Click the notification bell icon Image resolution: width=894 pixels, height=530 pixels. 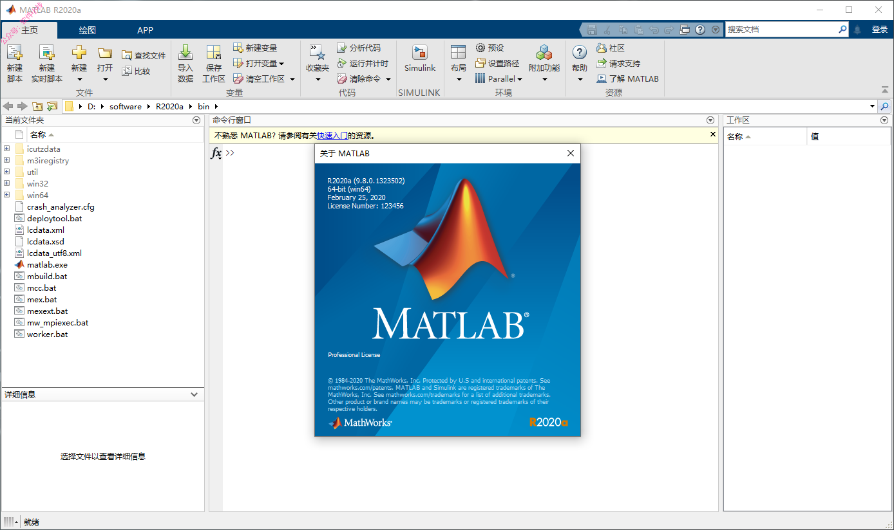[x=857, y=30]
